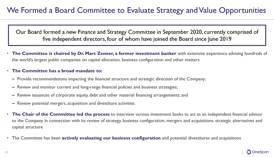Click the bold 'actively evaluating our business configuration' phrase
The height and width of the screenshot is (157, 274).
pos(111,138)
